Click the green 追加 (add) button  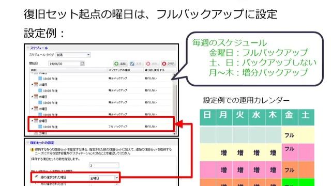tap(121, 64)
